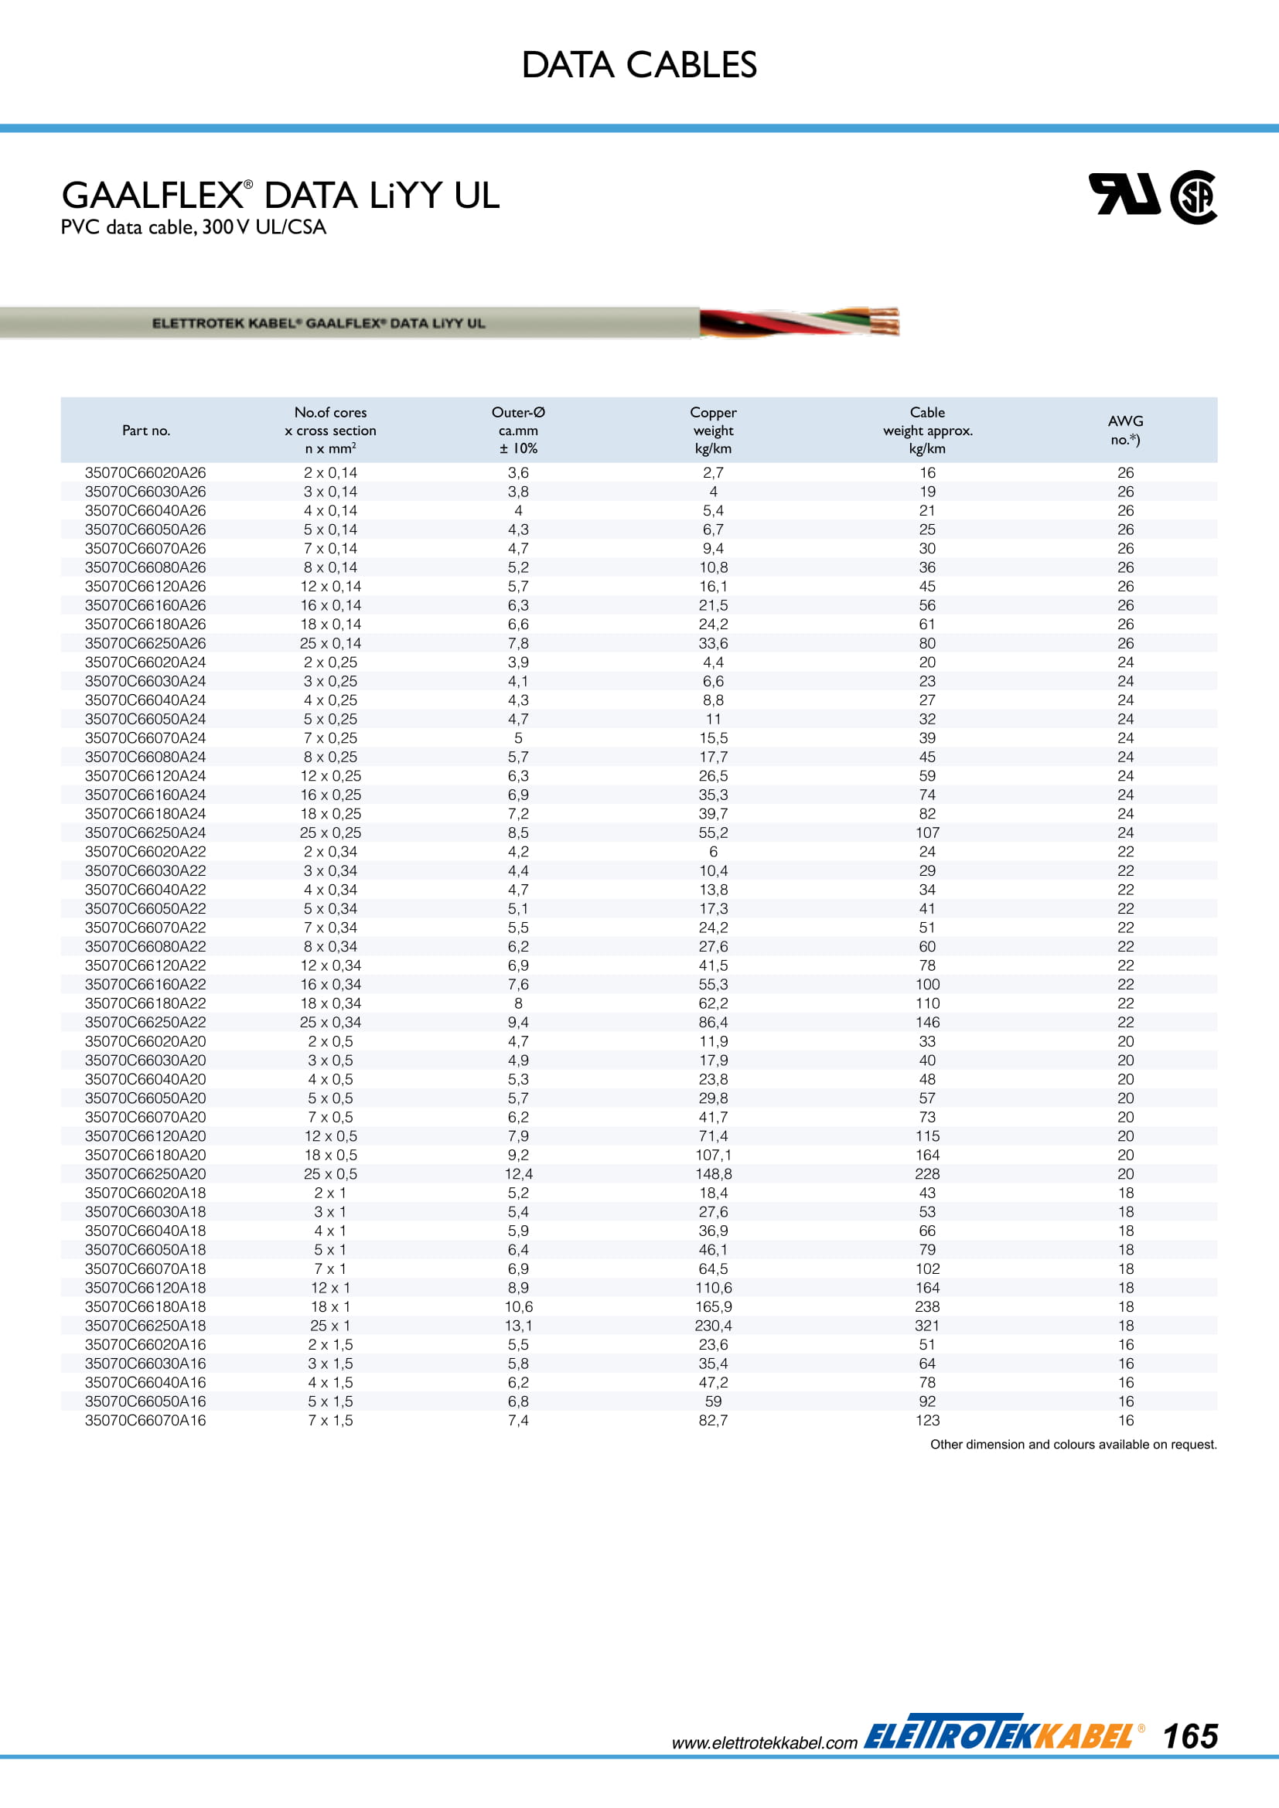
Task: Click the 110,6 copper weight value
Action: [x=714, y=1288]
